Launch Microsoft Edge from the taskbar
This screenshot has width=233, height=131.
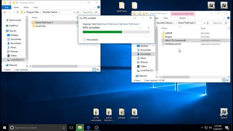point(88,128)
